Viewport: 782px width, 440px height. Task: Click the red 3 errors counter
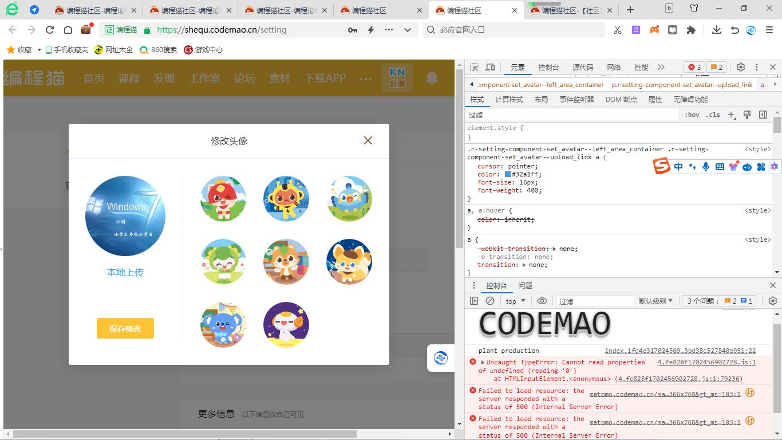coord(694,67)
